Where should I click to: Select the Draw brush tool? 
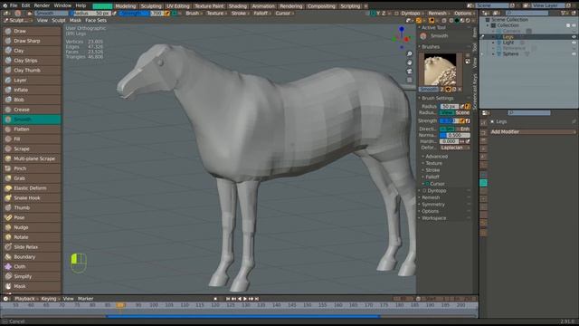pos(32,31)
